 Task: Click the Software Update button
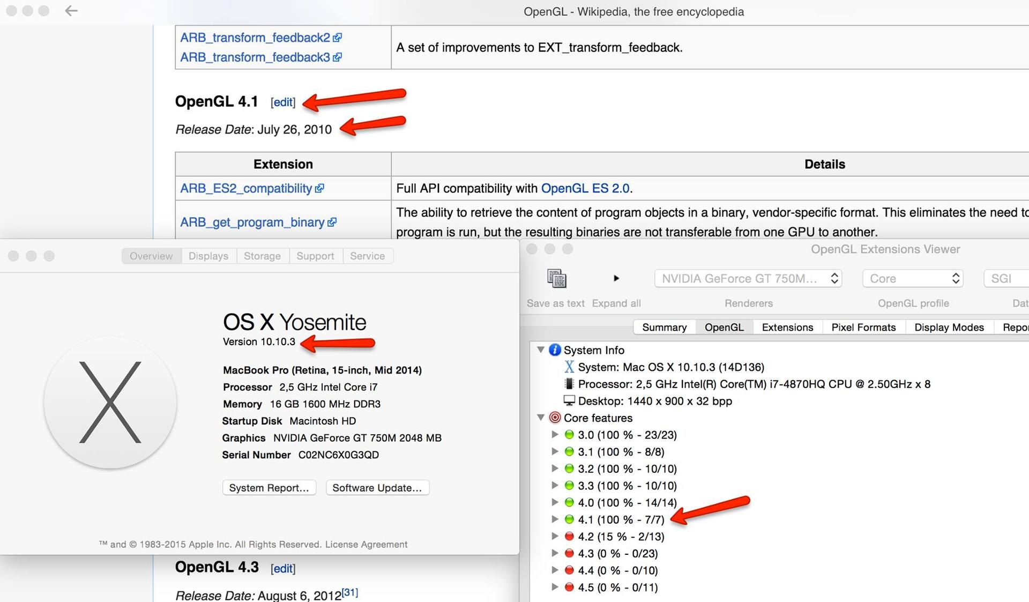(x=377, y=488)
